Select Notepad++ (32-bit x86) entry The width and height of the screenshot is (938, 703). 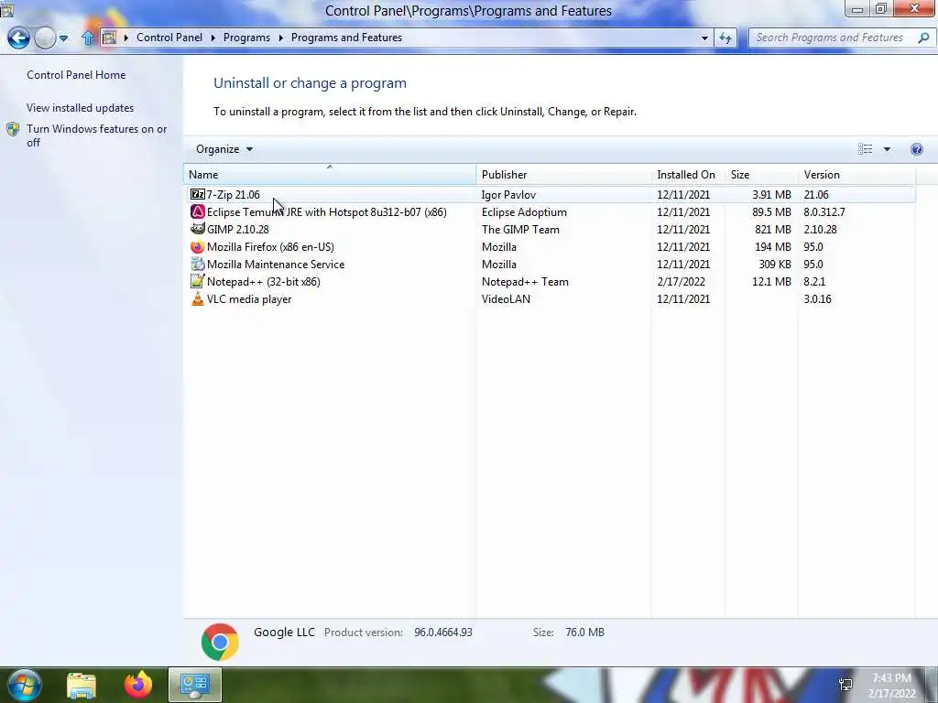coord(550,282)
